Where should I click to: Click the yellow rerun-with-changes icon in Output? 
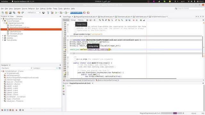pos(64,88)
